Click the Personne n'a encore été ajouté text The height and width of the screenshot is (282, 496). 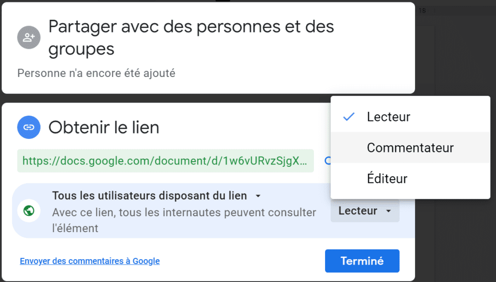point(96,73)
